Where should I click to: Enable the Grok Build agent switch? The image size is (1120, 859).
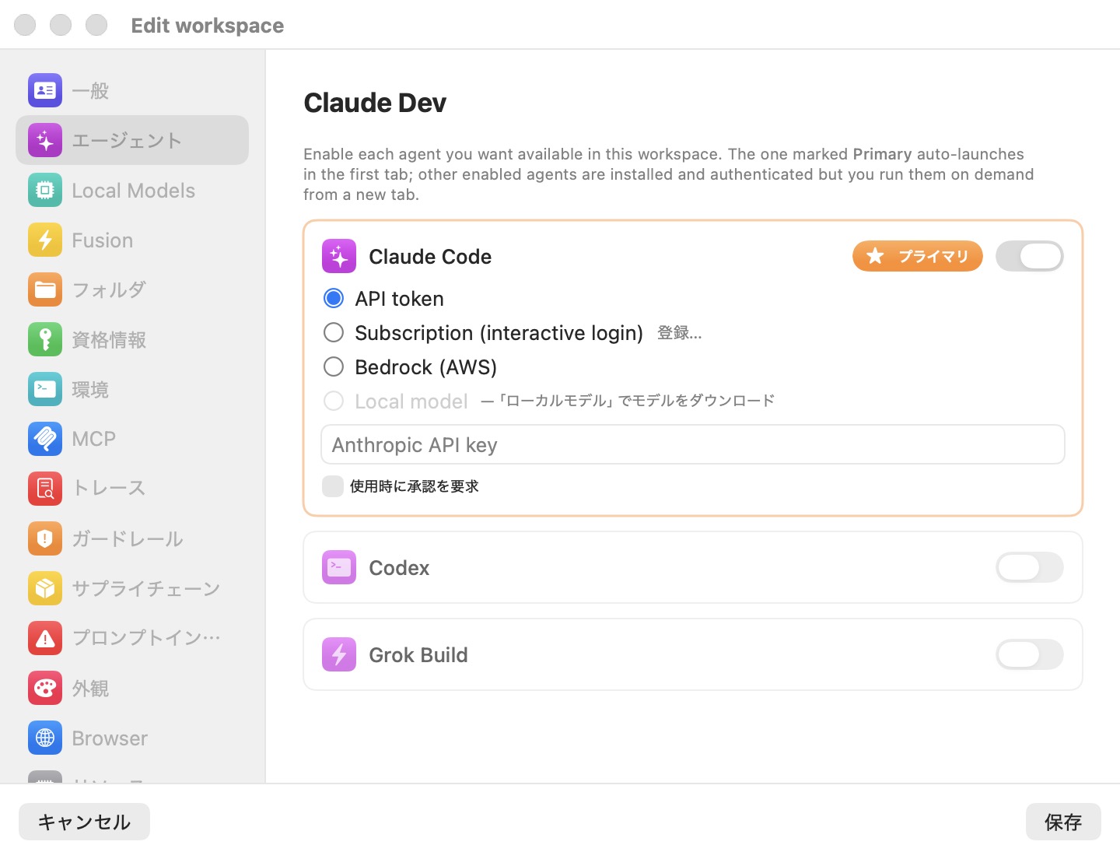pos(1030,654)
